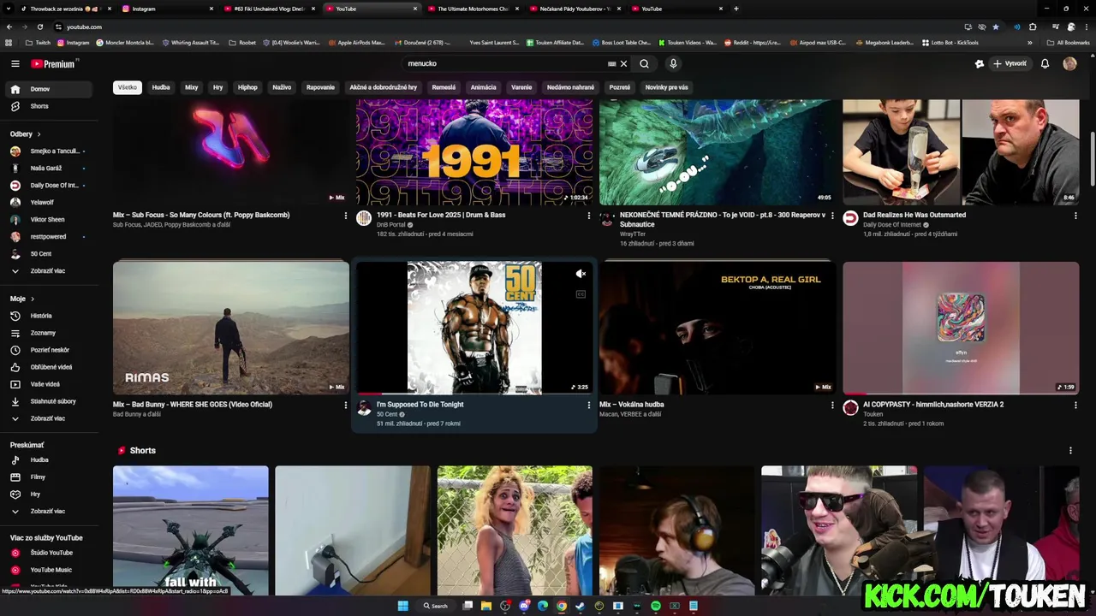Open options for Bad Bunny mix
This screenshot has width=1096, height=616.
point(345,405)
